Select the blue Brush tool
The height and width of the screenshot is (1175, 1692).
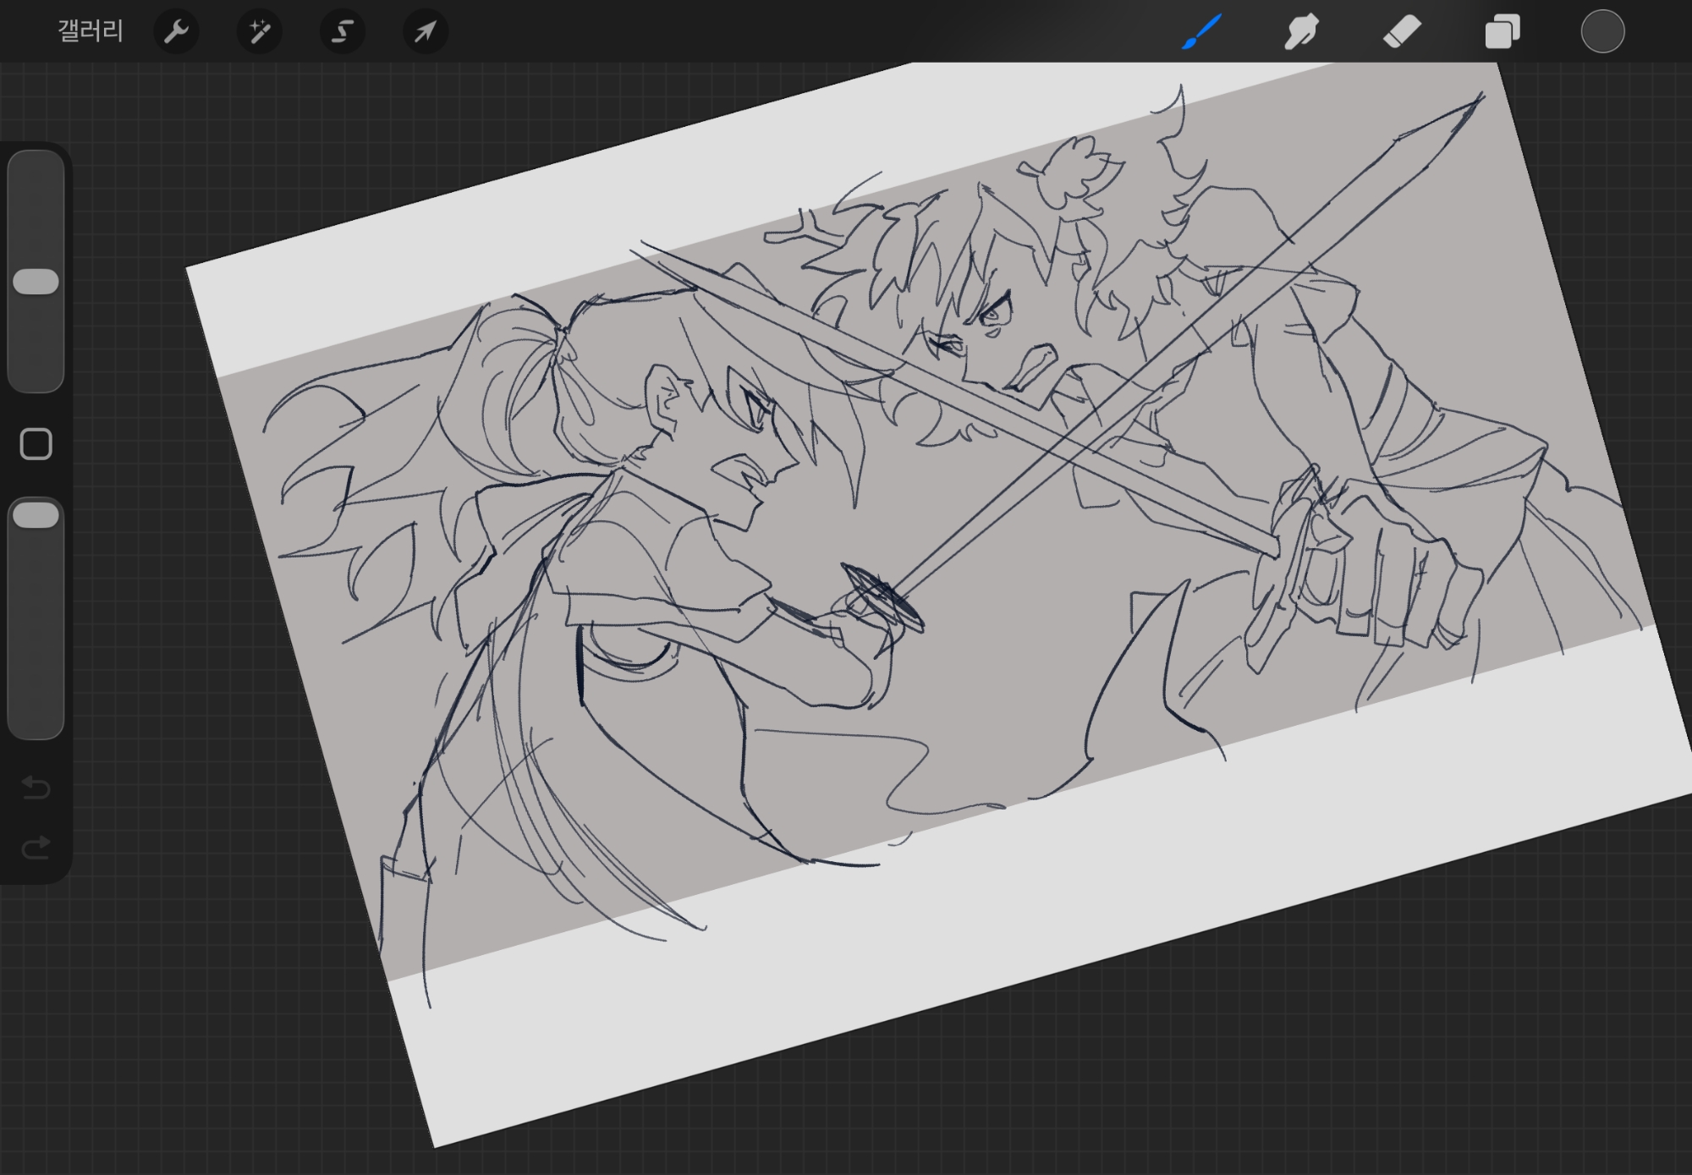1201,32
